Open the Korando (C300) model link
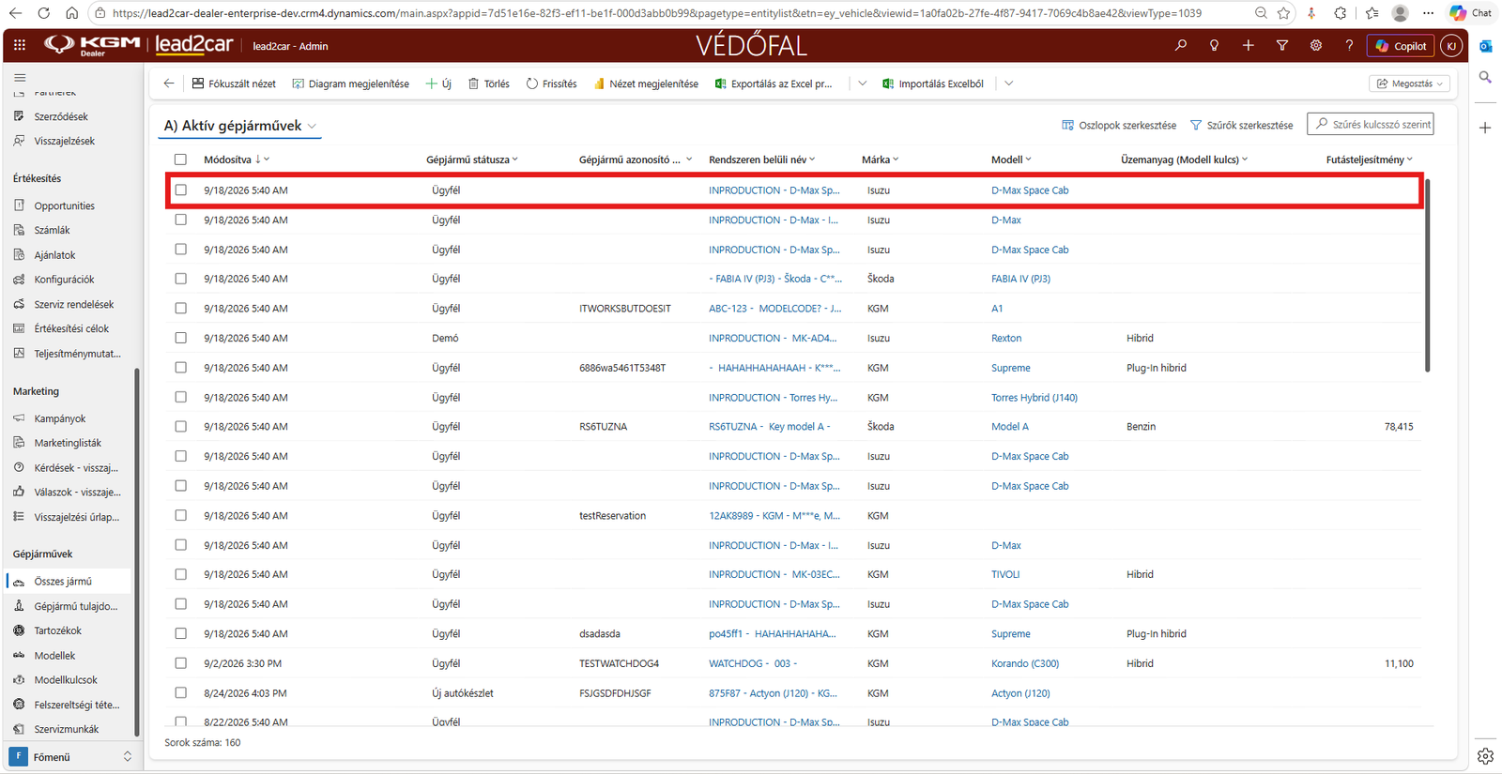The image size is (1502, 774). (1024, 663)
